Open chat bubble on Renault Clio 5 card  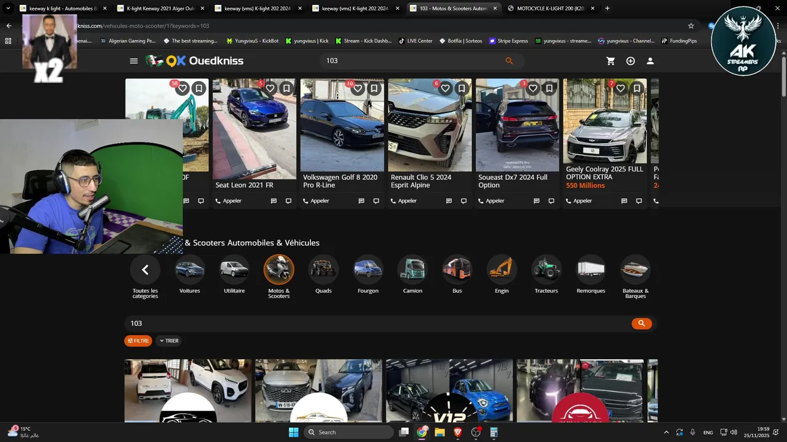(464, 201)
